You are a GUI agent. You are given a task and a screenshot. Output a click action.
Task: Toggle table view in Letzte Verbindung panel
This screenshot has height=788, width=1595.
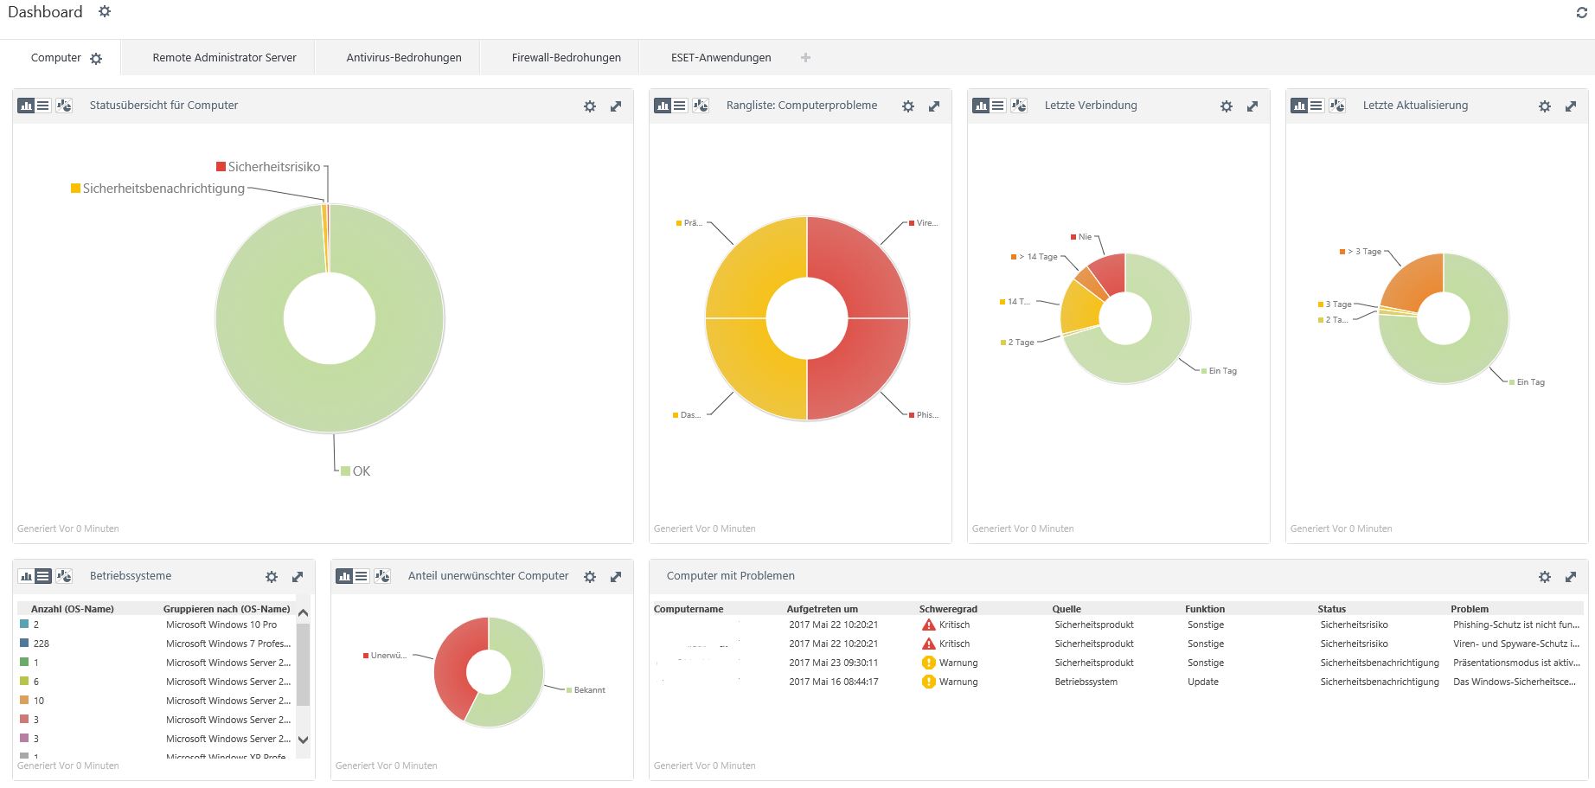click(997, 106)
